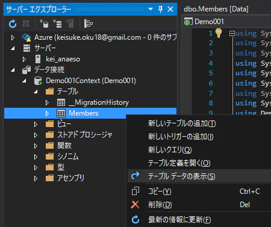Image resolution: width=271 pixels, height=227 pixels.
Task: Switch to the dbo.Members [Data] tab
Action: [216, 9]
